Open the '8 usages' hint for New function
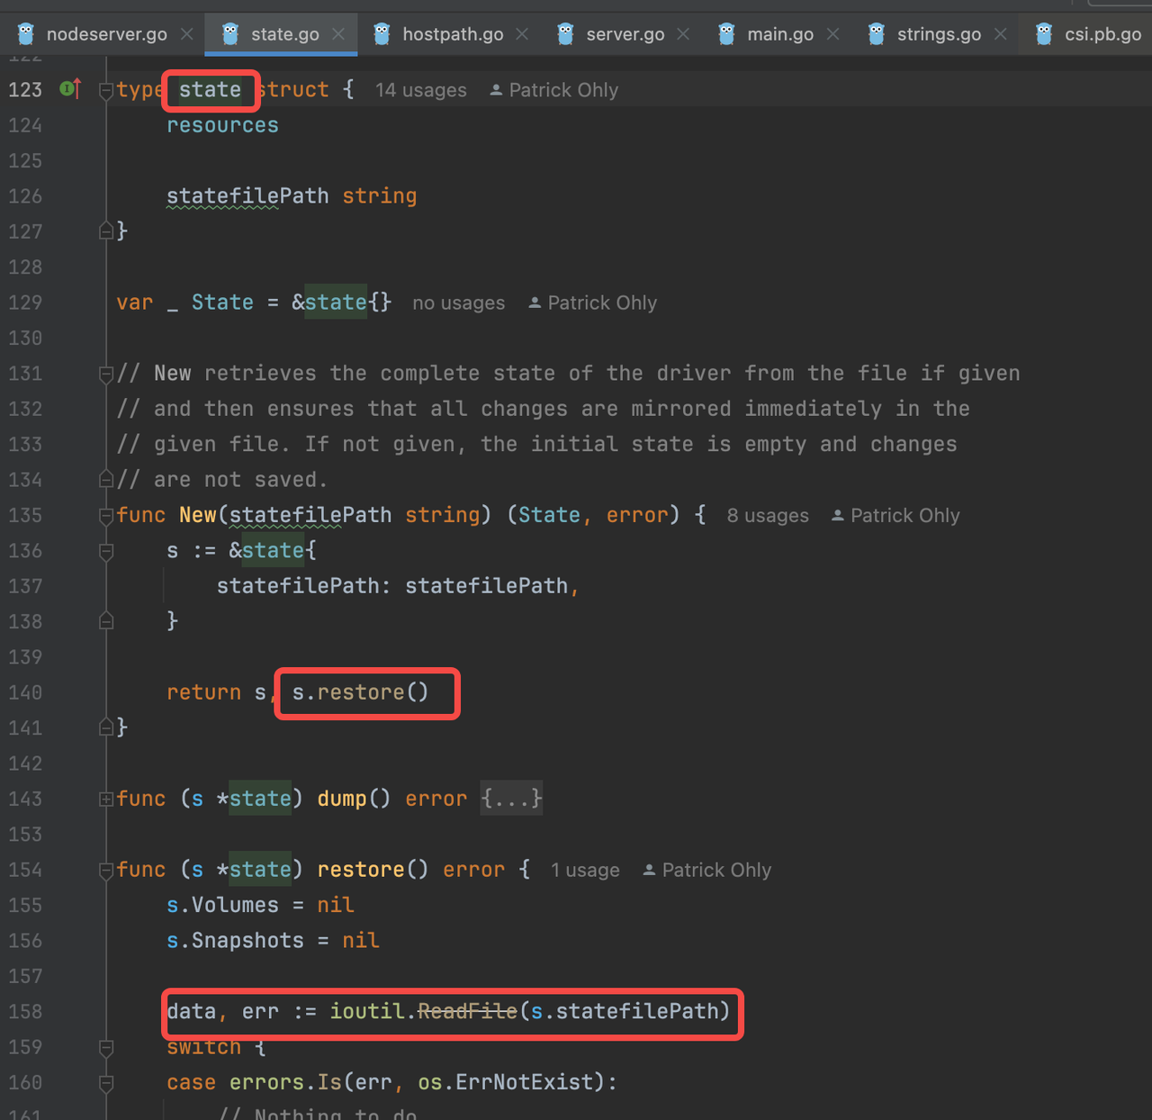 point(768,516)
